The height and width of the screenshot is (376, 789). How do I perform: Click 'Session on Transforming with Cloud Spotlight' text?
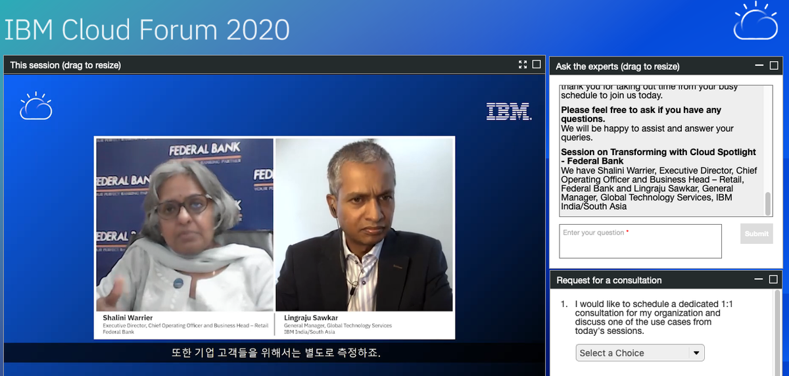point(658,156)
